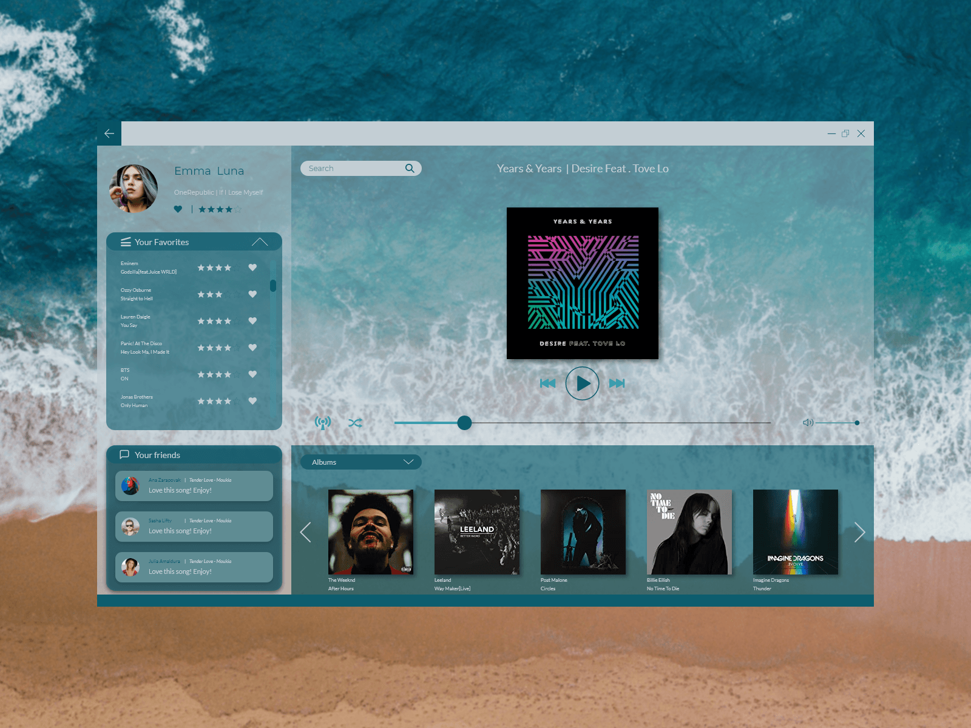Click the volume speaker icon
The image size is (971, 728).
(x=808, y=422)
